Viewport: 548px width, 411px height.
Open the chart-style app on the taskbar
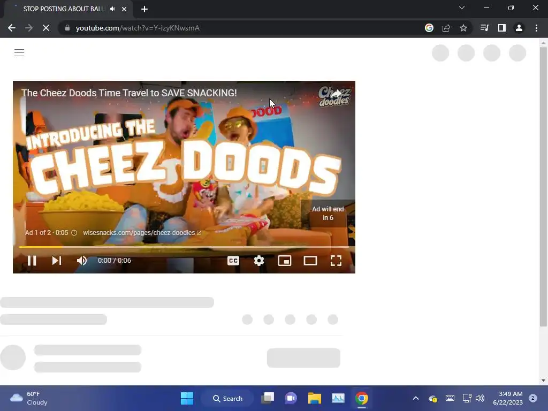point(338,398)
